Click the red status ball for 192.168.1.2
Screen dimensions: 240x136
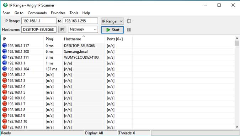5,74
